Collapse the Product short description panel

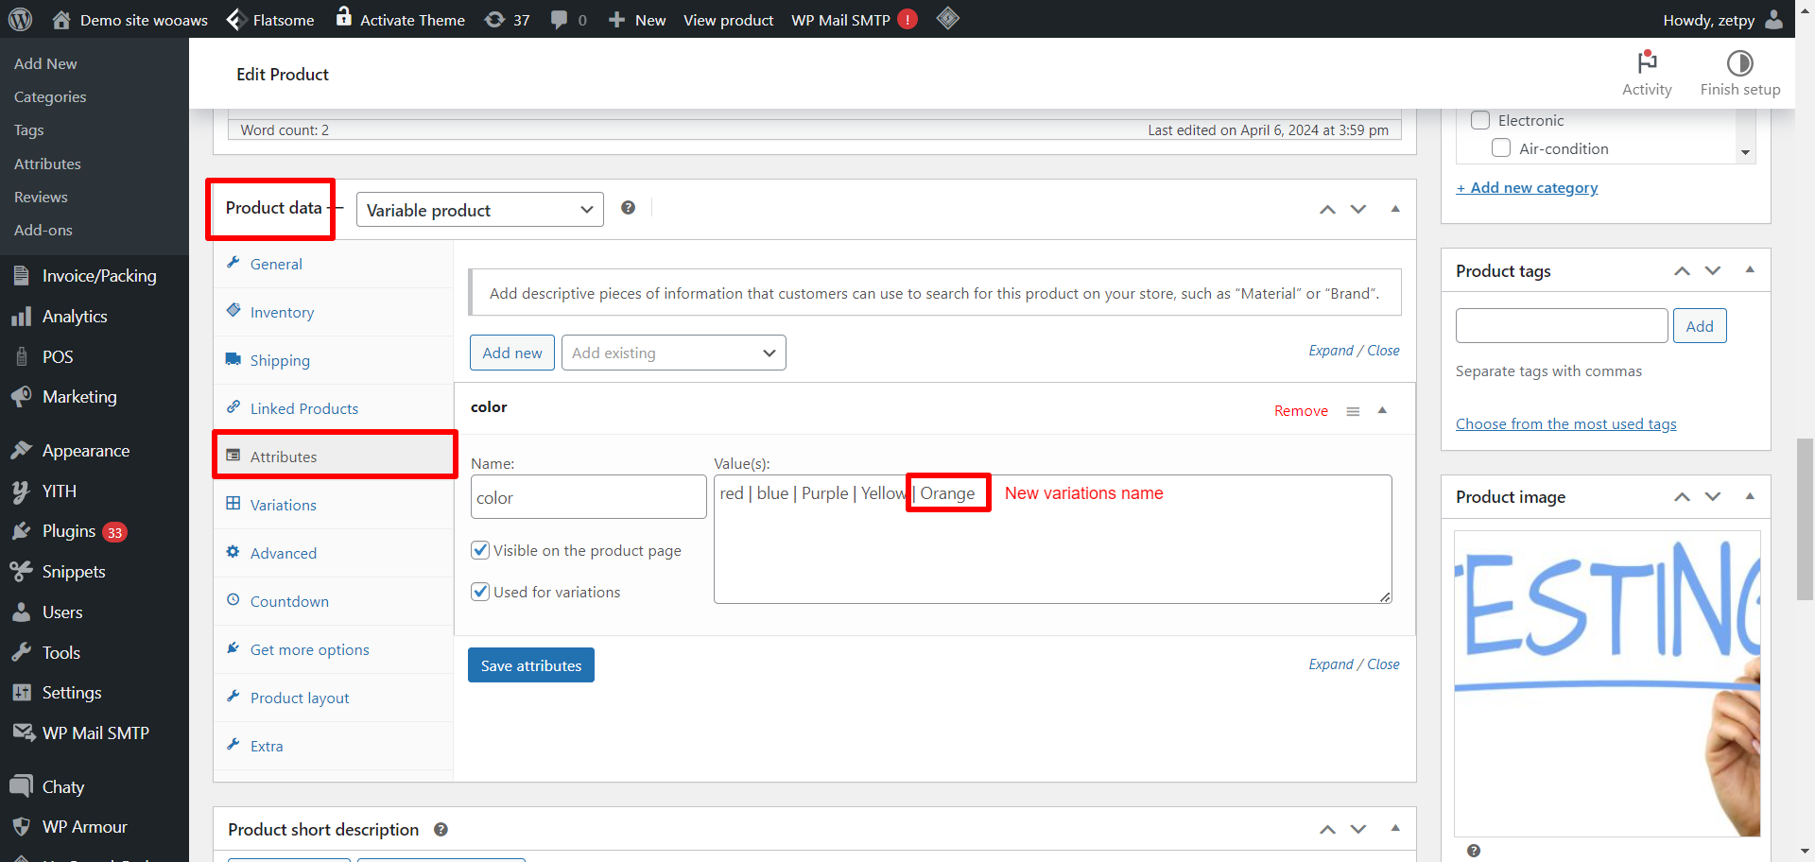pyautogui.click(x=1395, y=829)
